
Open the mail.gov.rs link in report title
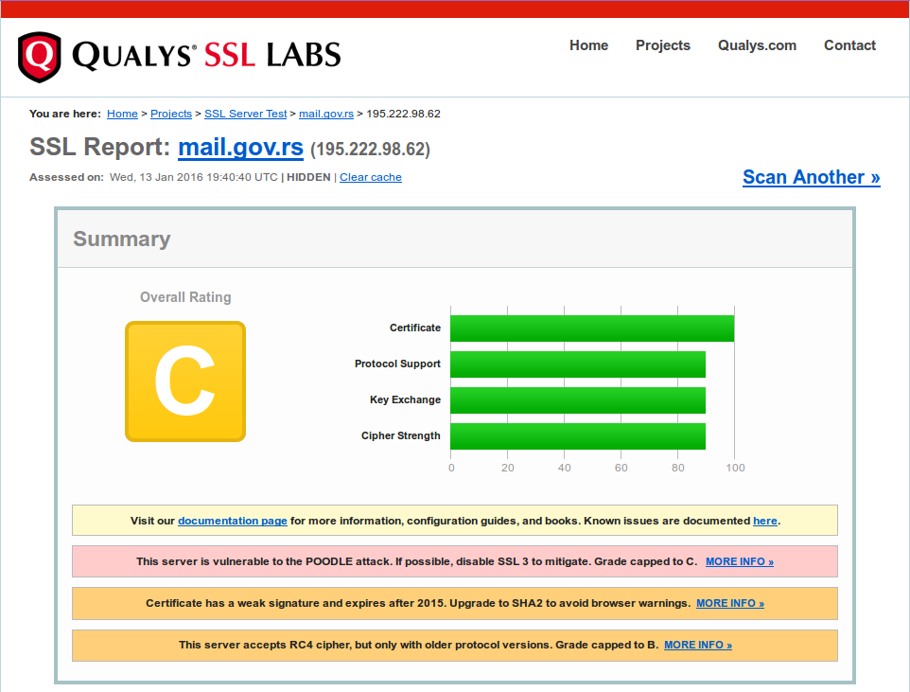(x=241, y=148)
